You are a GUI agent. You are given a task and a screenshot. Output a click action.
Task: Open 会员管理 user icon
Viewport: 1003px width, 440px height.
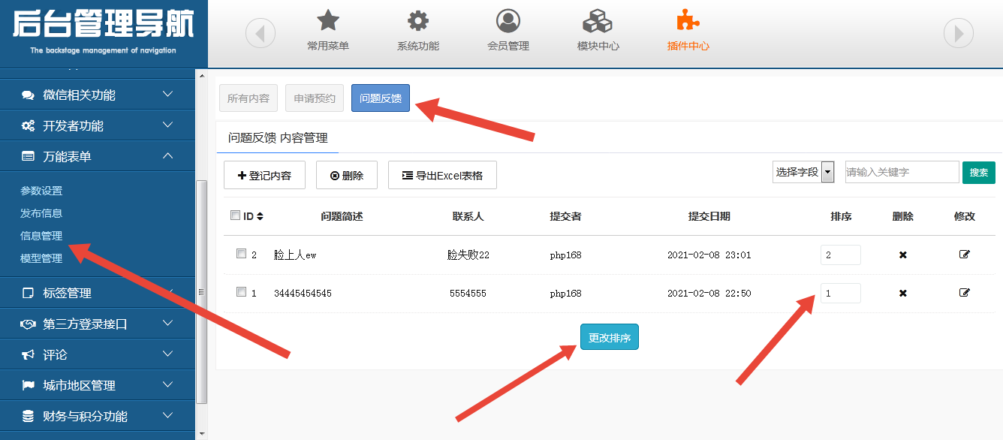(508, 21)
